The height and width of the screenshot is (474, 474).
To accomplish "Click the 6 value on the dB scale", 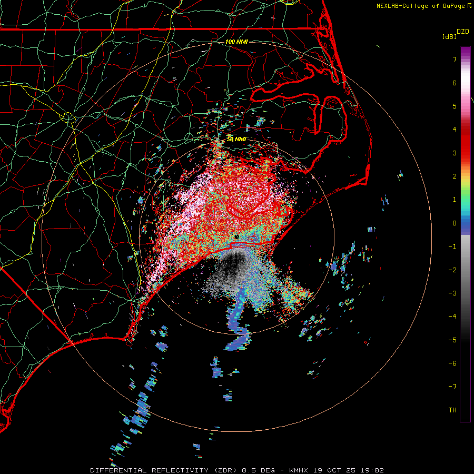I will (x=455, y=83).
